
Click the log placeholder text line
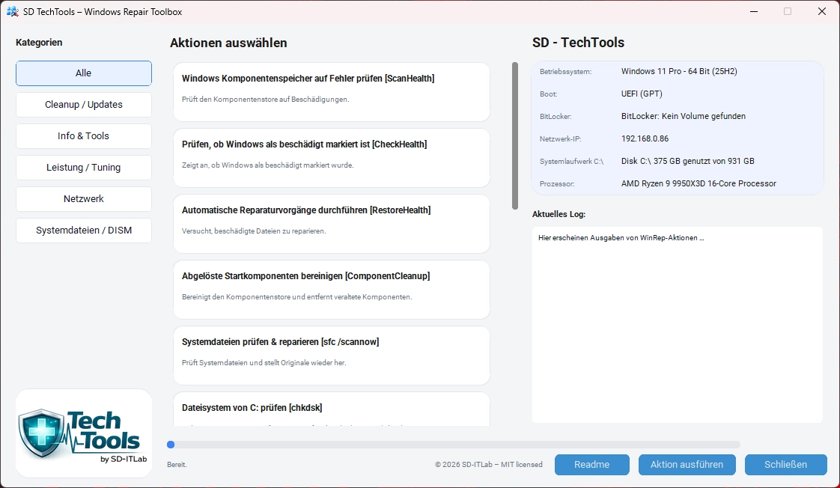coord(621,238)
